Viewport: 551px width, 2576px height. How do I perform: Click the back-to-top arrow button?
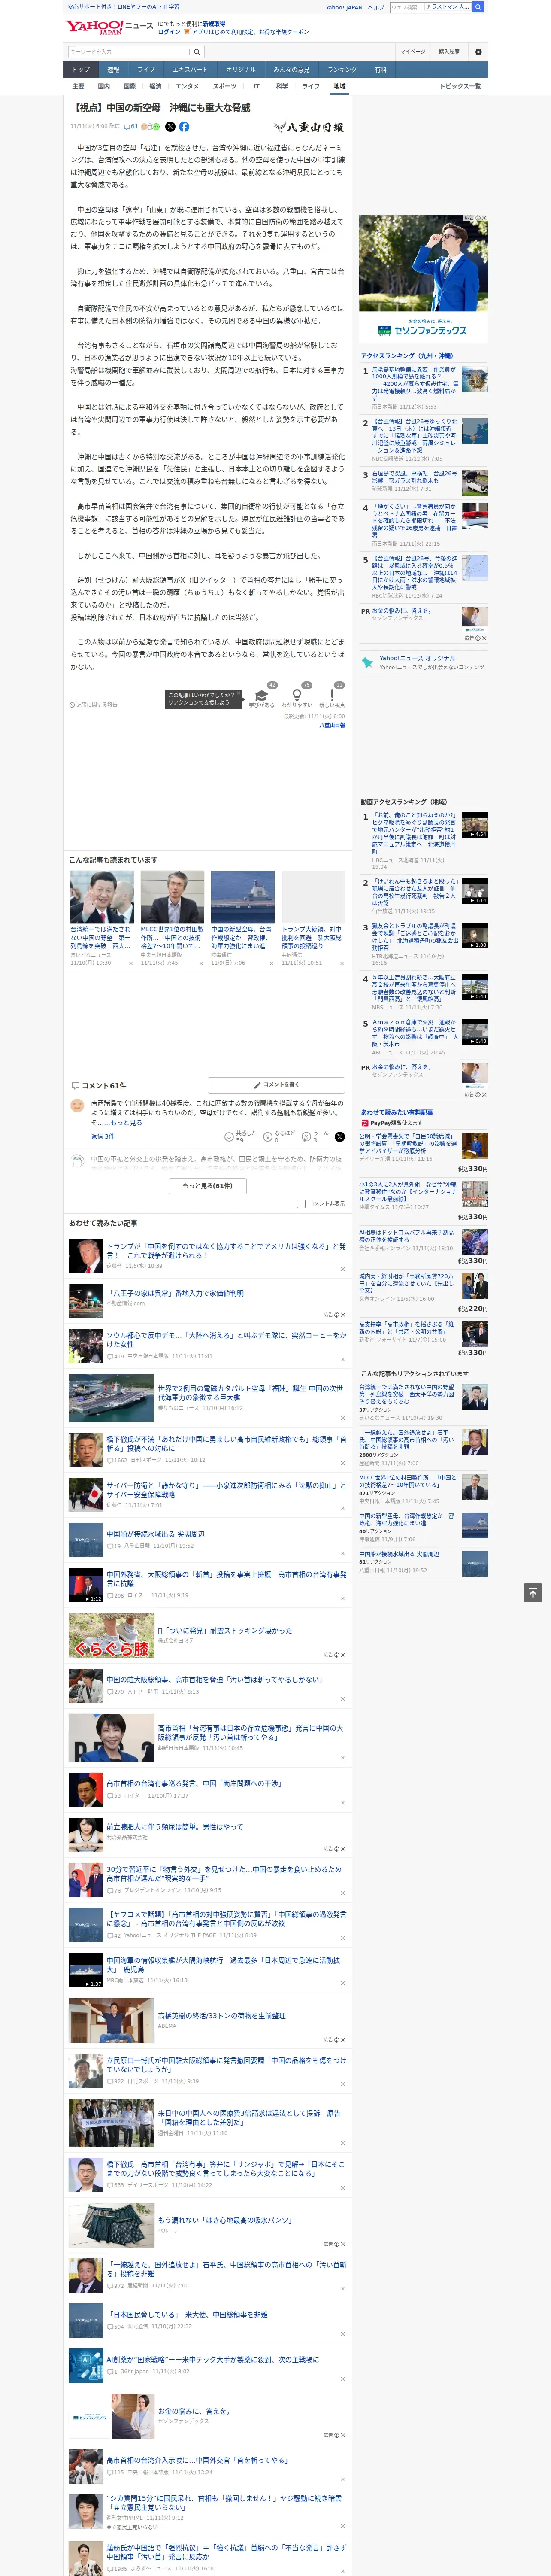533,1593
